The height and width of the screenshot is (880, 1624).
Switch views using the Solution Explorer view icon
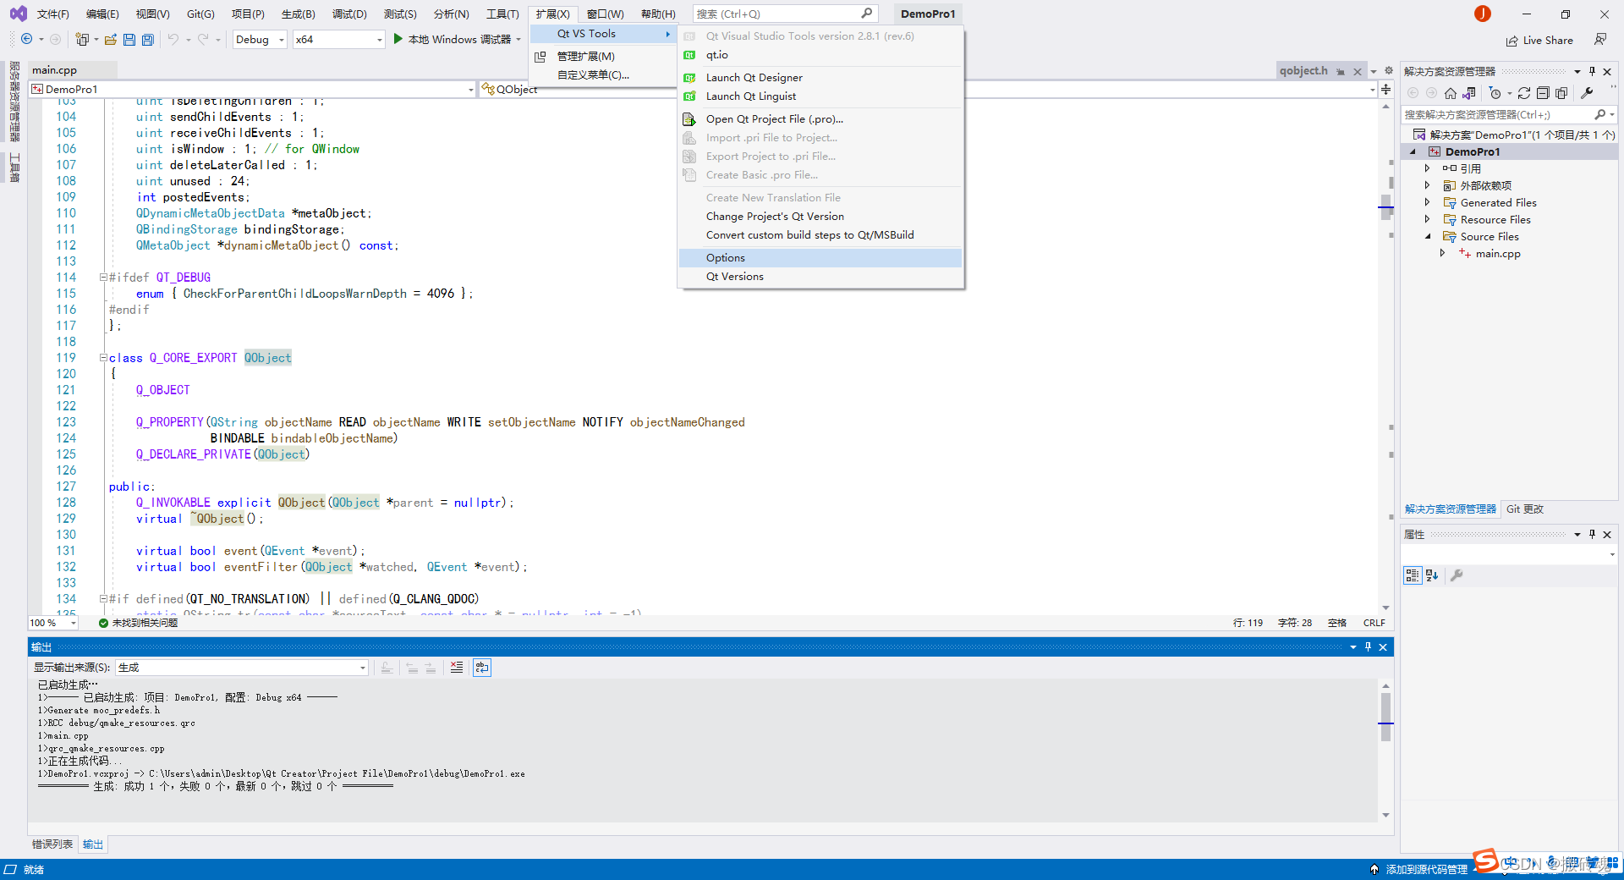pyautogui.click(x=1469, y=93)
